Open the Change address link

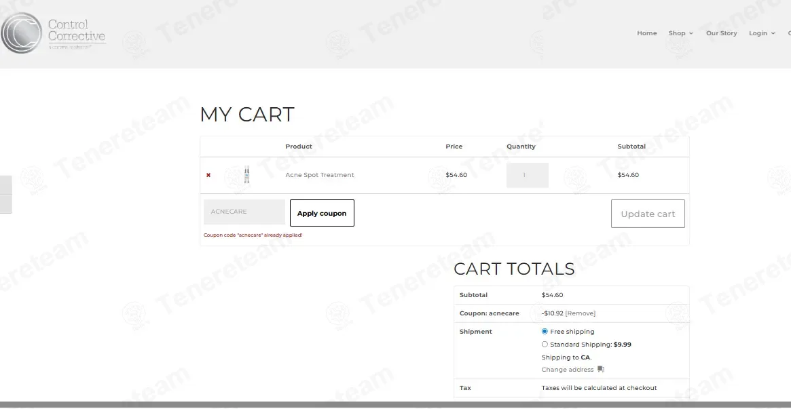point(568,370)
